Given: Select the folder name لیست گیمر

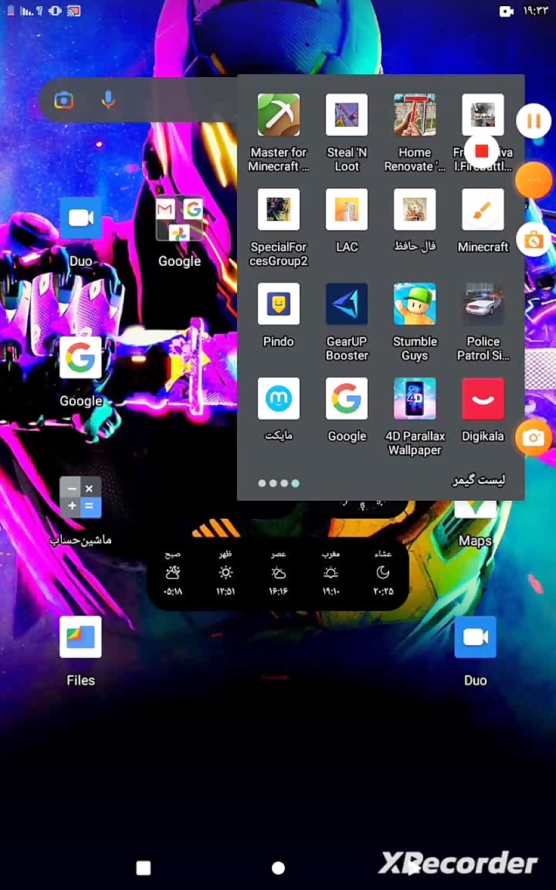Looking at the screenshot, I should click(x=479, y=480).
